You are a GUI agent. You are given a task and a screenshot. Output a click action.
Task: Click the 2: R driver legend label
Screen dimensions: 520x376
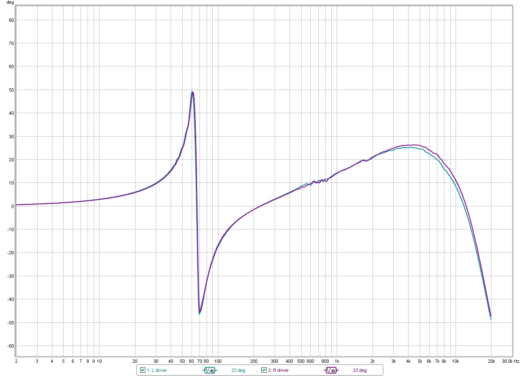[278, 370]
